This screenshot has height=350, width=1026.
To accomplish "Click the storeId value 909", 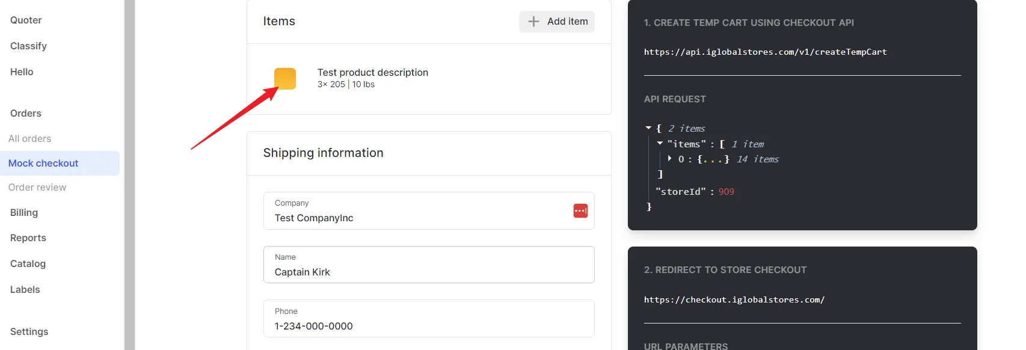I will coord(726,191).
